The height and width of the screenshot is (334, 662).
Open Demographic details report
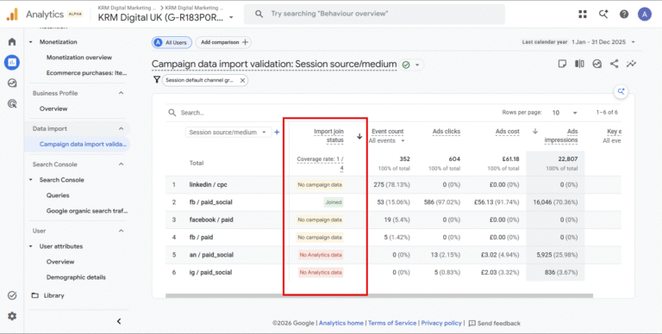click(x=76, y=277)
